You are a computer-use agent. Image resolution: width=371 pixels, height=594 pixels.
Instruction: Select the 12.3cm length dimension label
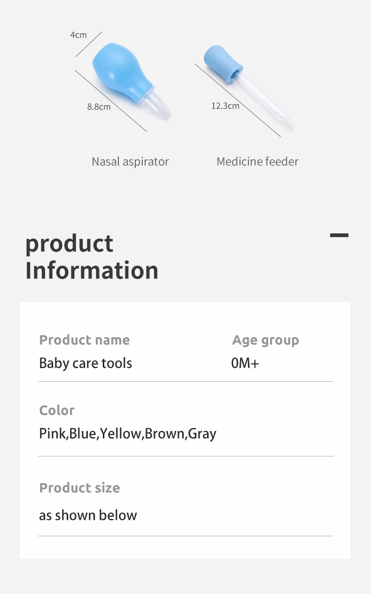(x=225, y=106)
